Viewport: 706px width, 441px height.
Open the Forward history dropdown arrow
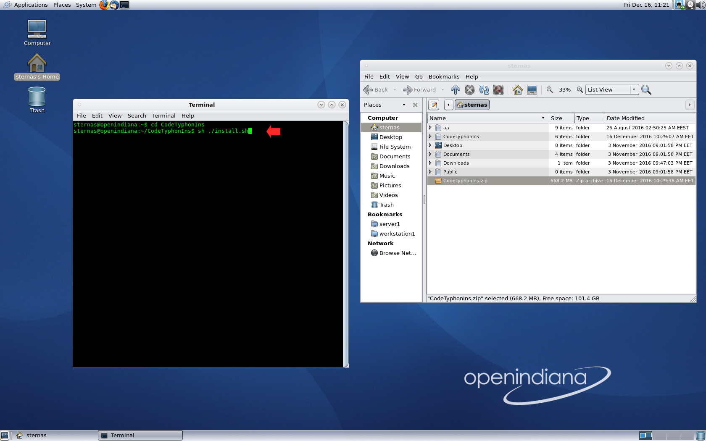443,90
